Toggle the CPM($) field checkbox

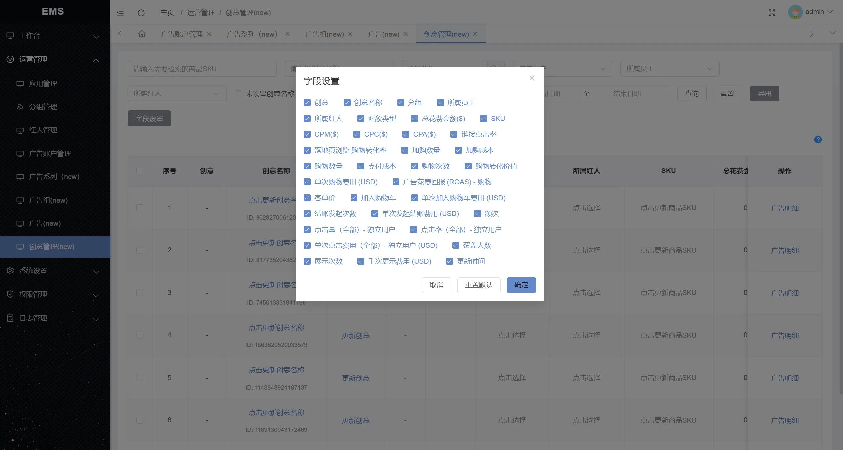click(307, 134)
